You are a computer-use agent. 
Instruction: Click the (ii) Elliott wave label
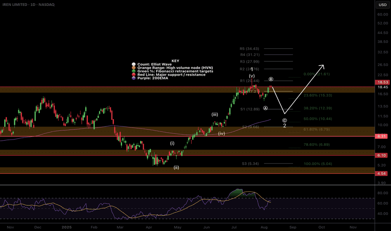coord(176,168)
